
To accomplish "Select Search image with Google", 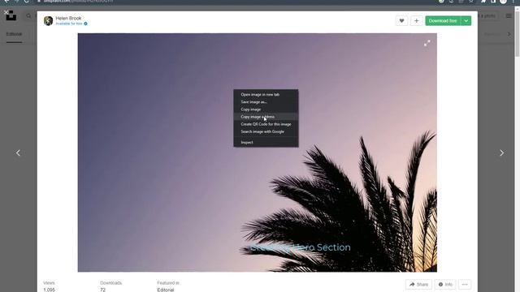I will click(x=266, y=131).
